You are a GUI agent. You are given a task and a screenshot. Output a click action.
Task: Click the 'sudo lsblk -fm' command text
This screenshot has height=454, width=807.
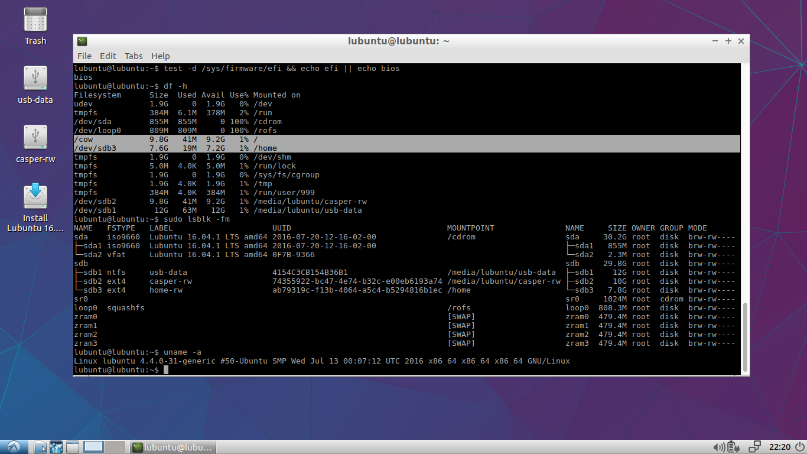point(197,219)
